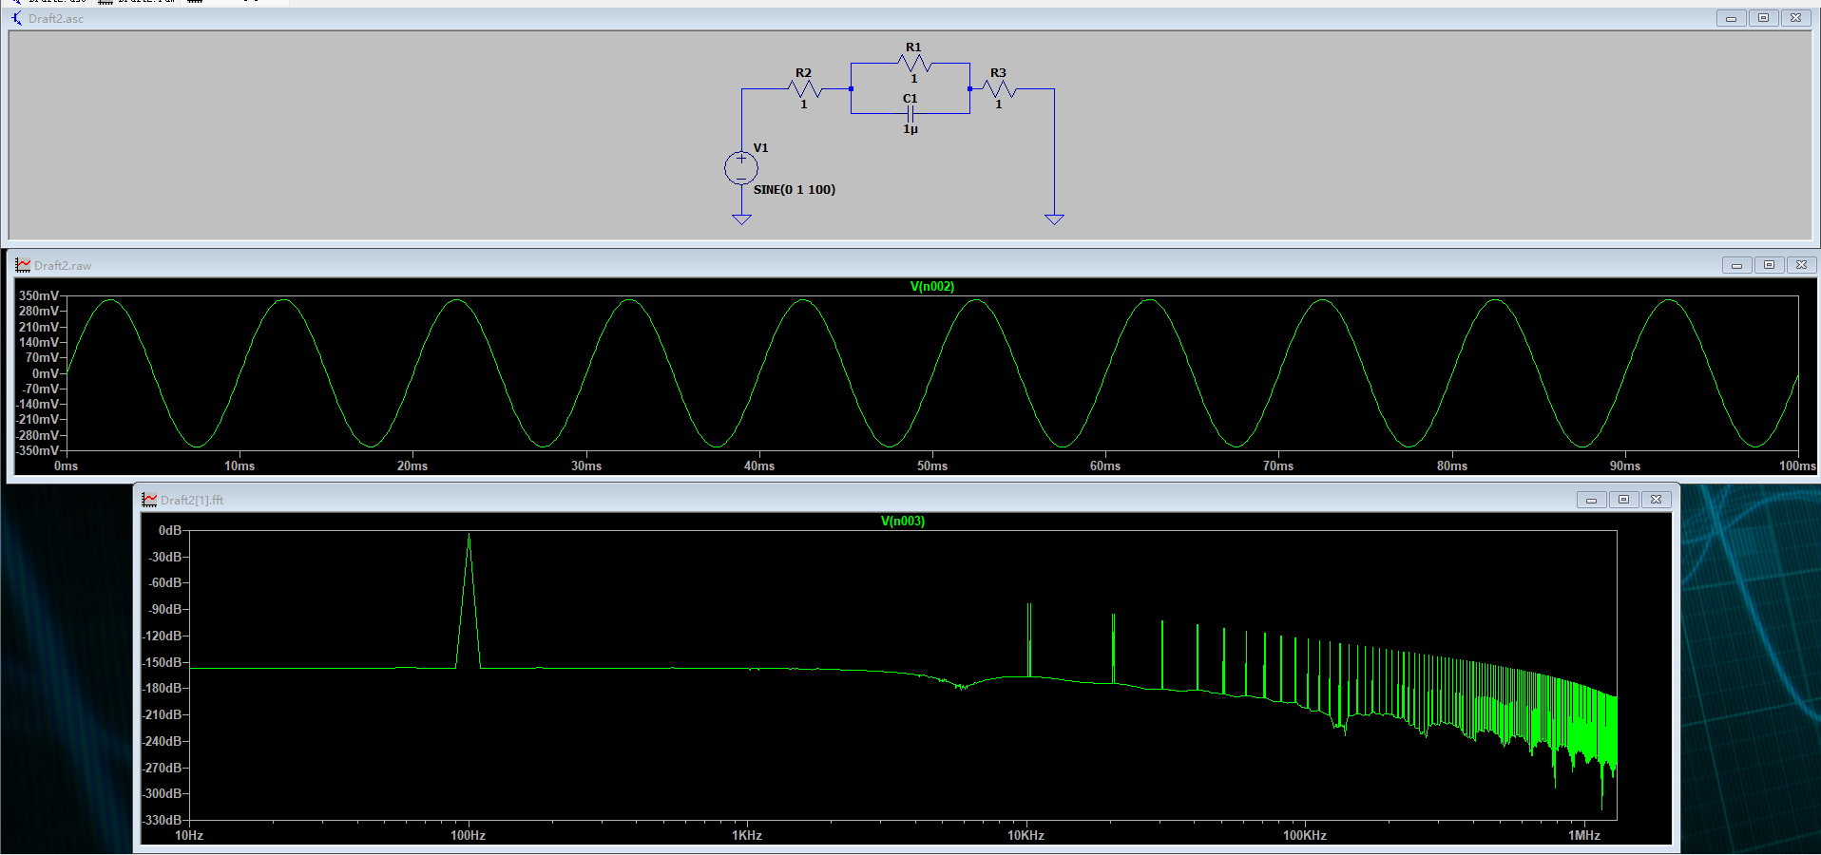Click the ground symbol on the R3 branch
This screenshot has height=855, width=1821.
(1054, 219)
